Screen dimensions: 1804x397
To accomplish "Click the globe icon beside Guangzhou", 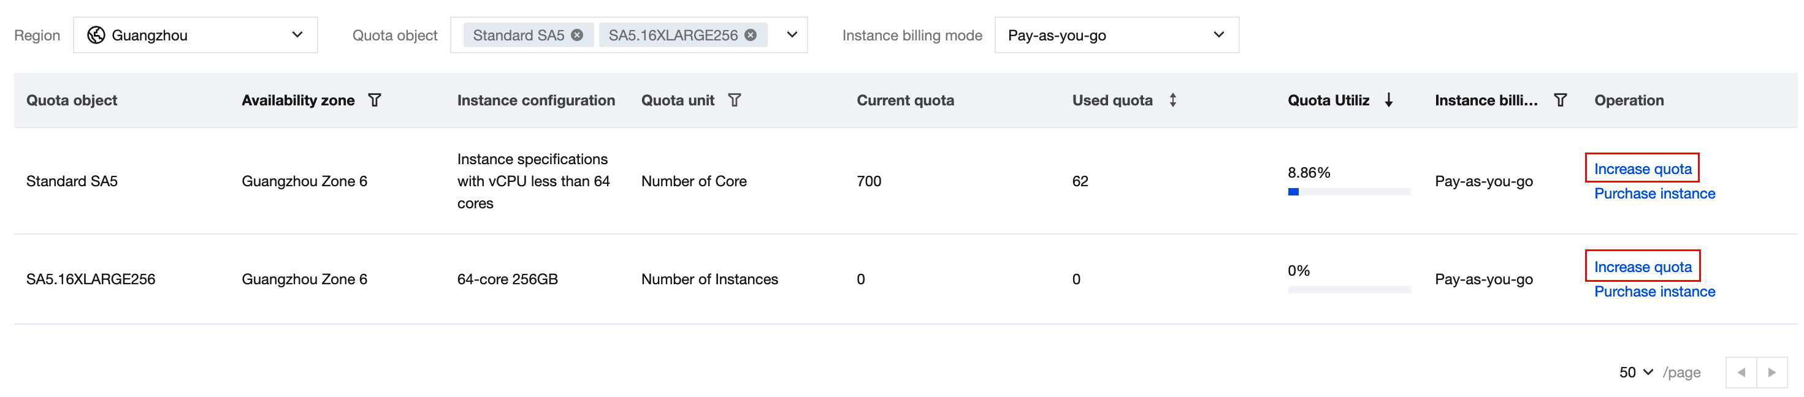I will click(96, 35).
